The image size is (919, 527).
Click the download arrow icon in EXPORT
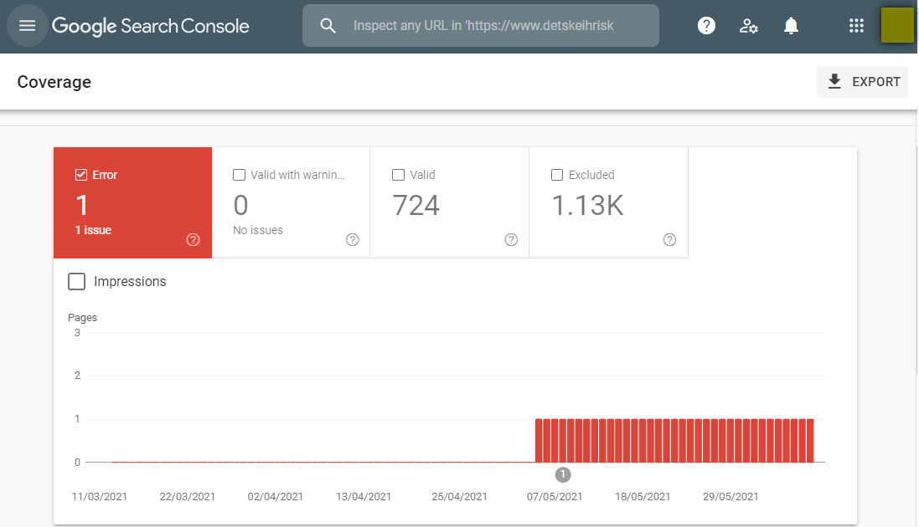click(x=834, y=81)
